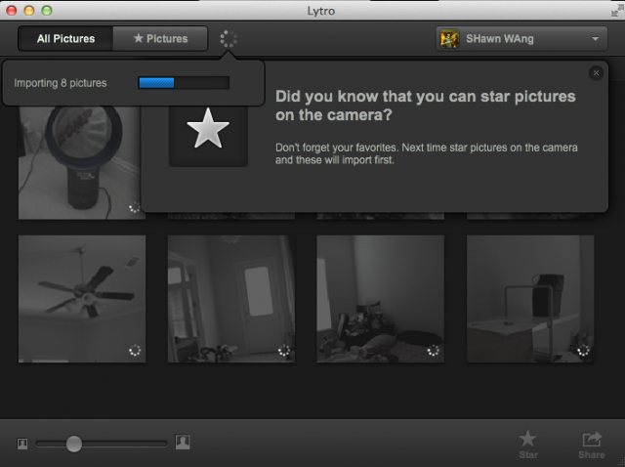
Task: Open the SHawn WAng account dropdown
Action: click(521, 39)
